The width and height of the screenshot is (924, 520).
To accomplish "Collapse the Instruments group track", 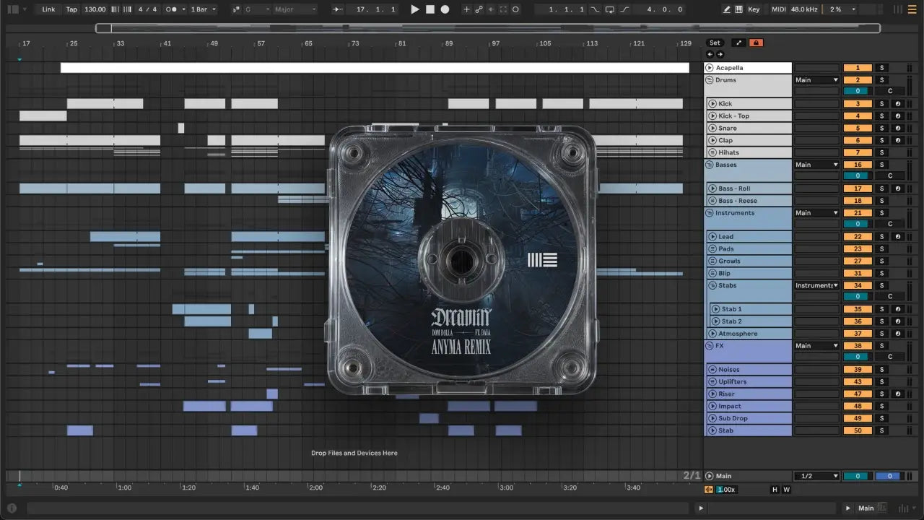I will [710, 213].
